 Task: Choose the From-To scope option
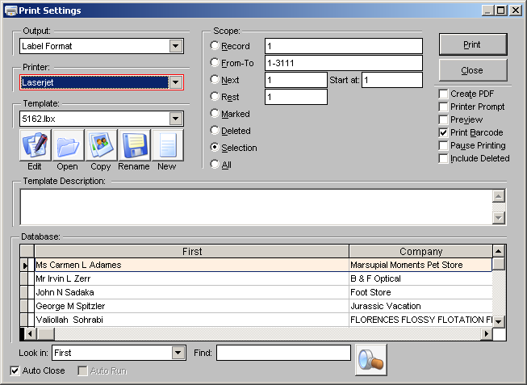215,63
